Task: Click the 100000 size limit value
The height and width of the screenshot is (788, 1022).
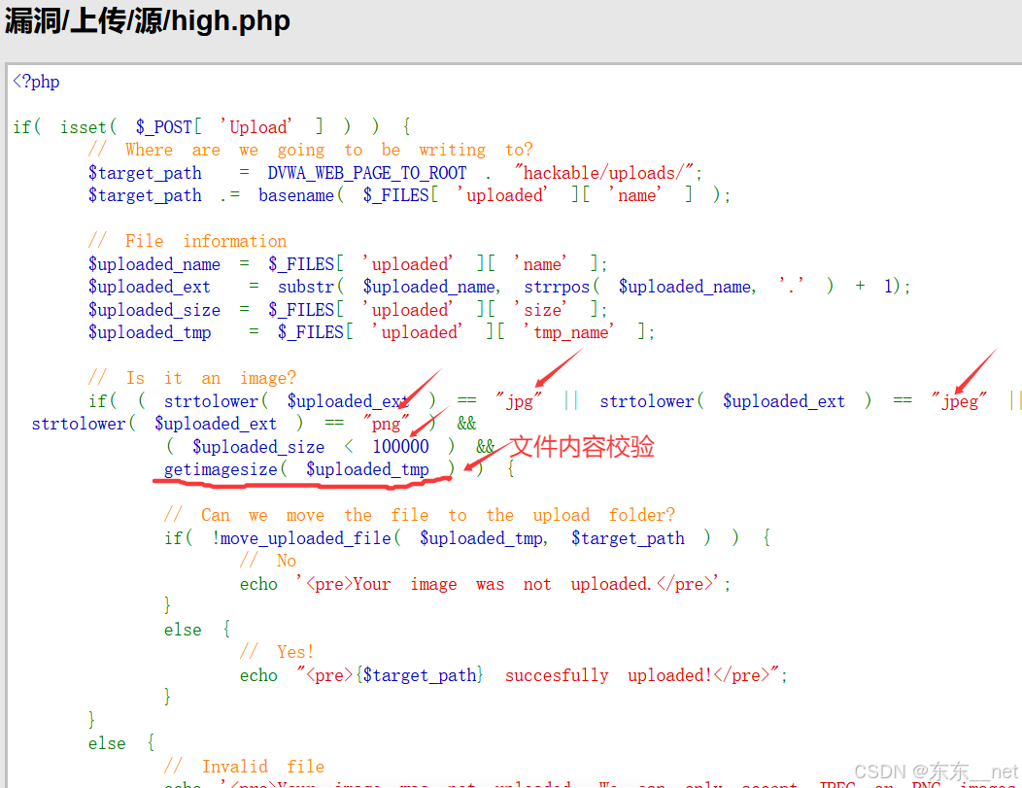Action: [400, 446]
